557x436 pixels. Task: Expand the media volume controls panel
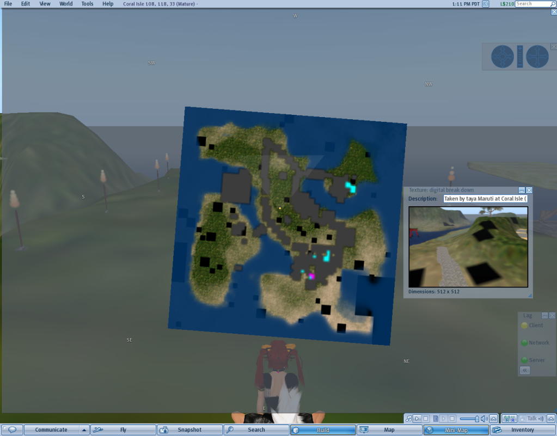coord(493,419)
